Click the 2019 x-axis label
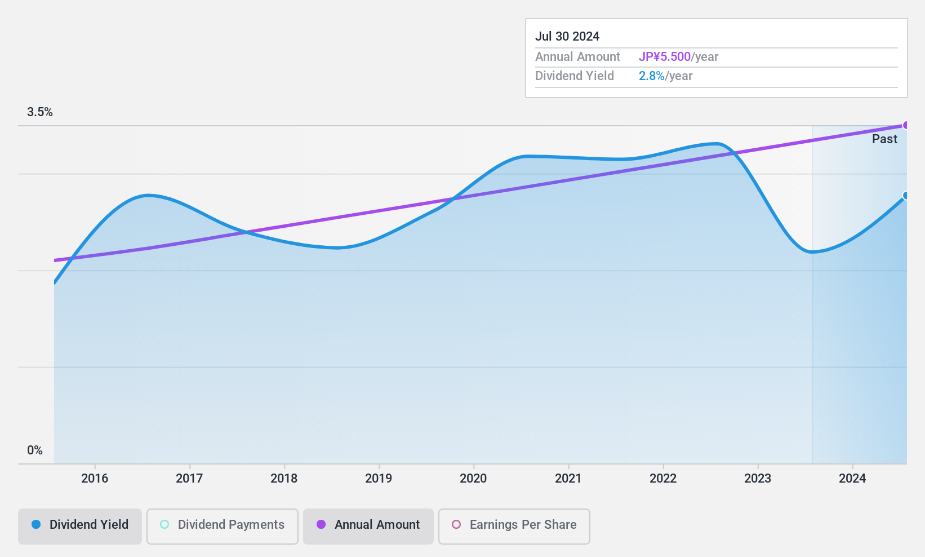This screenshot has width=925, height=557. tap(379, 479)
